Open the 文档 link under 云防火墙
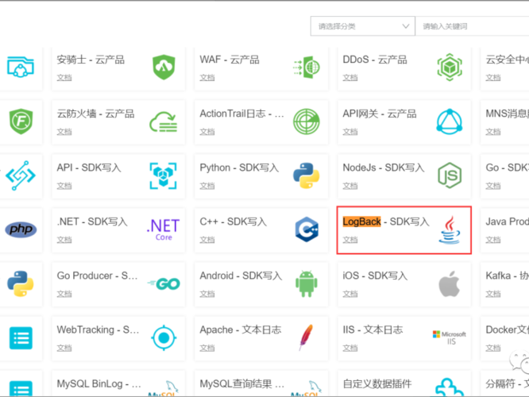The image size is (529, 397). [x=64, y=132]
